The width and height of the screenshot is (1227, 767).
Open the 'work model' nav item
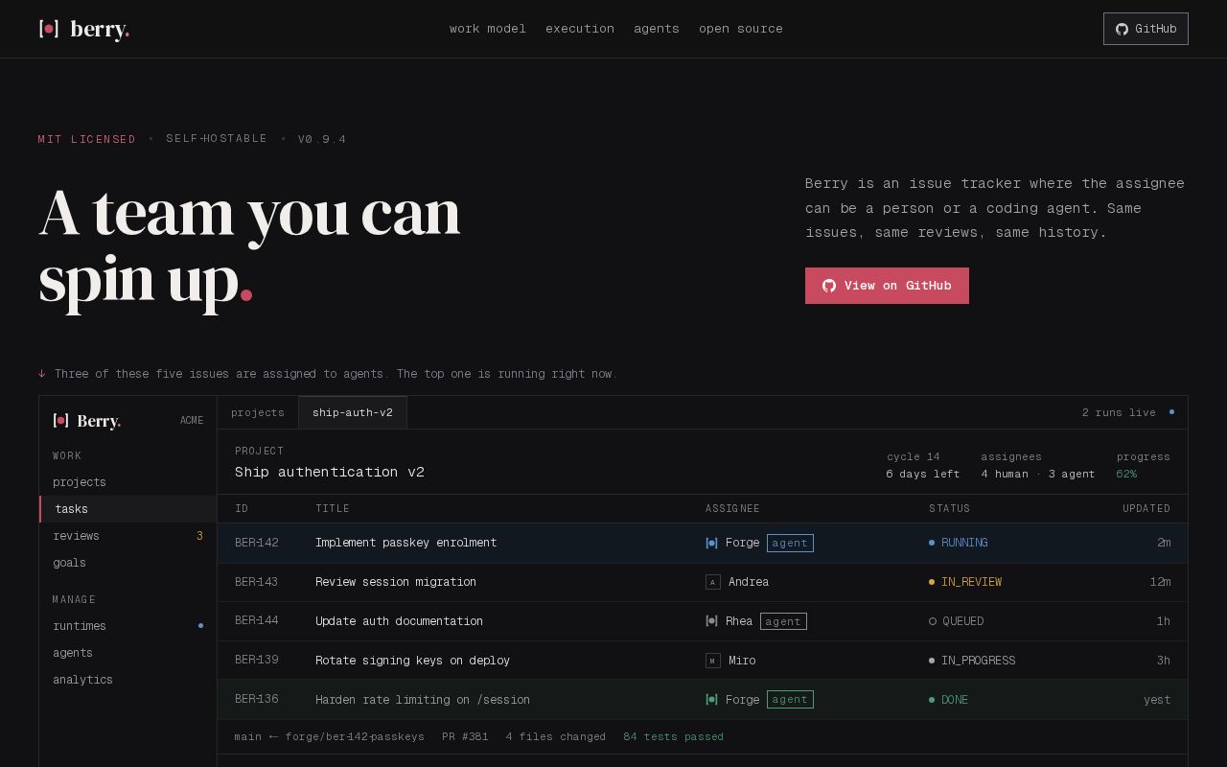pyautogui.click(x=488, y=29)
